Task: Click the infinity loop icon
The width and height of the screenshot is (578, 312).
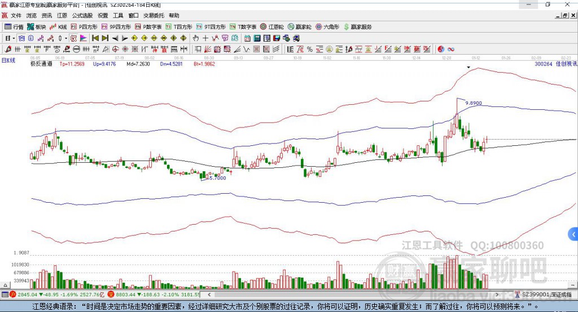Action: pyautogui.click(x=451, y=50)
